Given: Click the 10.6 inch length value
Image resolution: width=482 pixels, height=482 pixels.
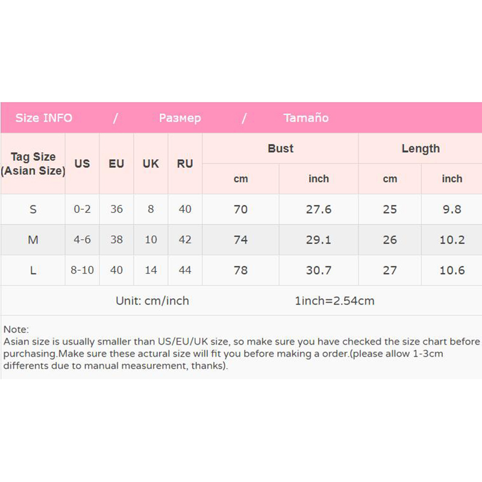Looking at the screenshot, I should (452, 271).
